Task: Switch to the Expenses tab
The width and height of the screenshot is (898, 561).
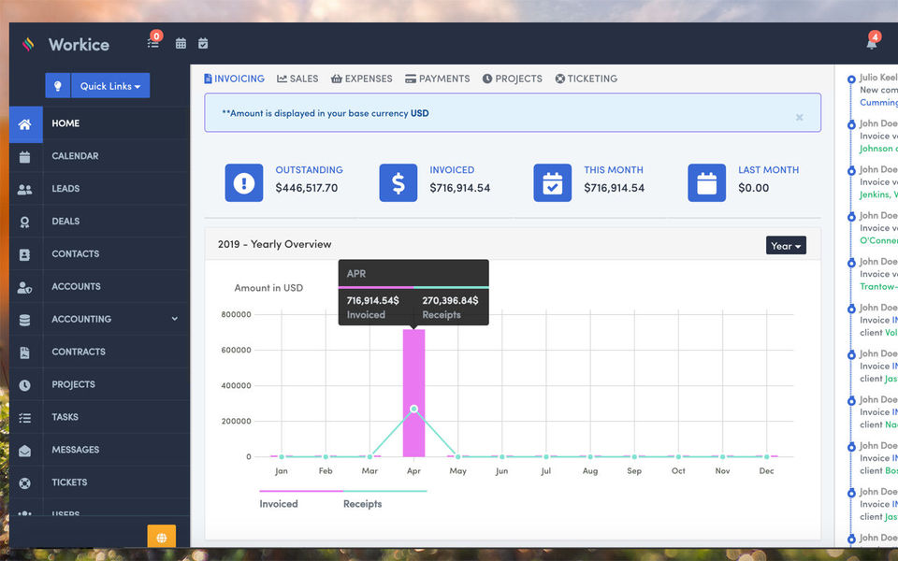Action: (x=361, y=79)
